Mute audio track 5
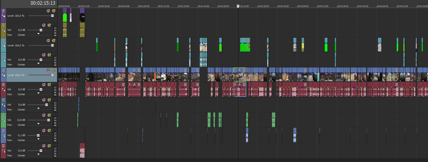The width and height of the screenshot is (428, 162). 45,55
